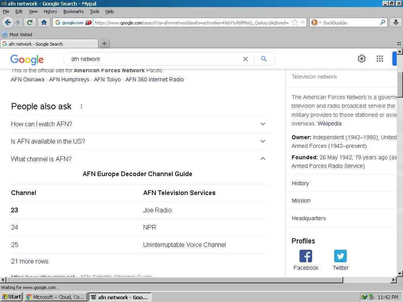Collapse What channel is AFN?
This screenshot has height=302, width=403.
click(139, 159)
